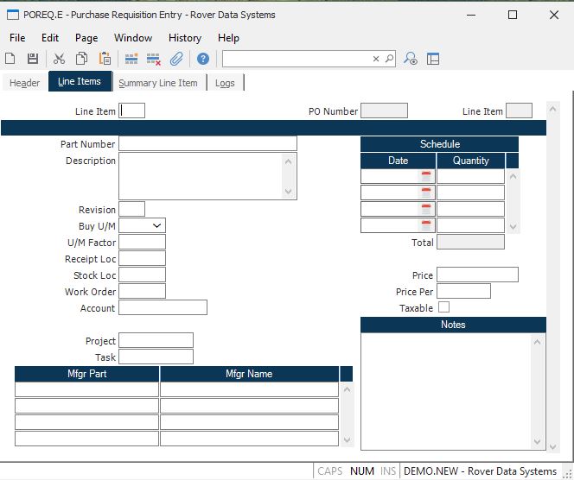This screenshot has width=574, height=480.
Task: Click the Copy icon in toolbar
Action: tap(81, 59)
